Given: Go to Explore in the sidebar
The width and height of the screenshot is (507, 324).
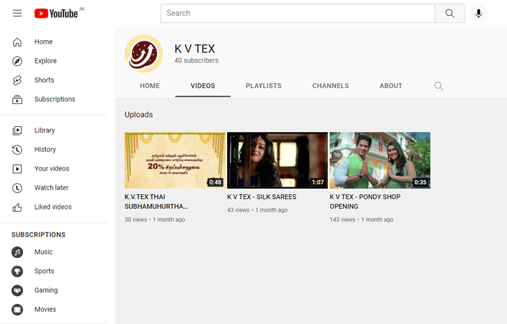Looking at the screenshot, I should click(x=45, y=61).
